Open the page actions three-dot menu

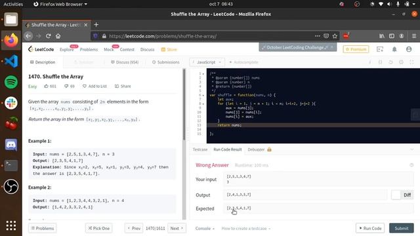(318, 36)
